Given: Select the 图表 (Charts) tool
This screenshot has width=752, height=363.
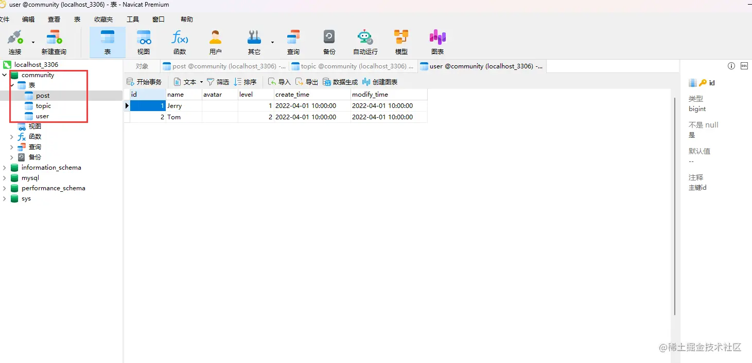Looking at the screenshot, I should 437,41.
